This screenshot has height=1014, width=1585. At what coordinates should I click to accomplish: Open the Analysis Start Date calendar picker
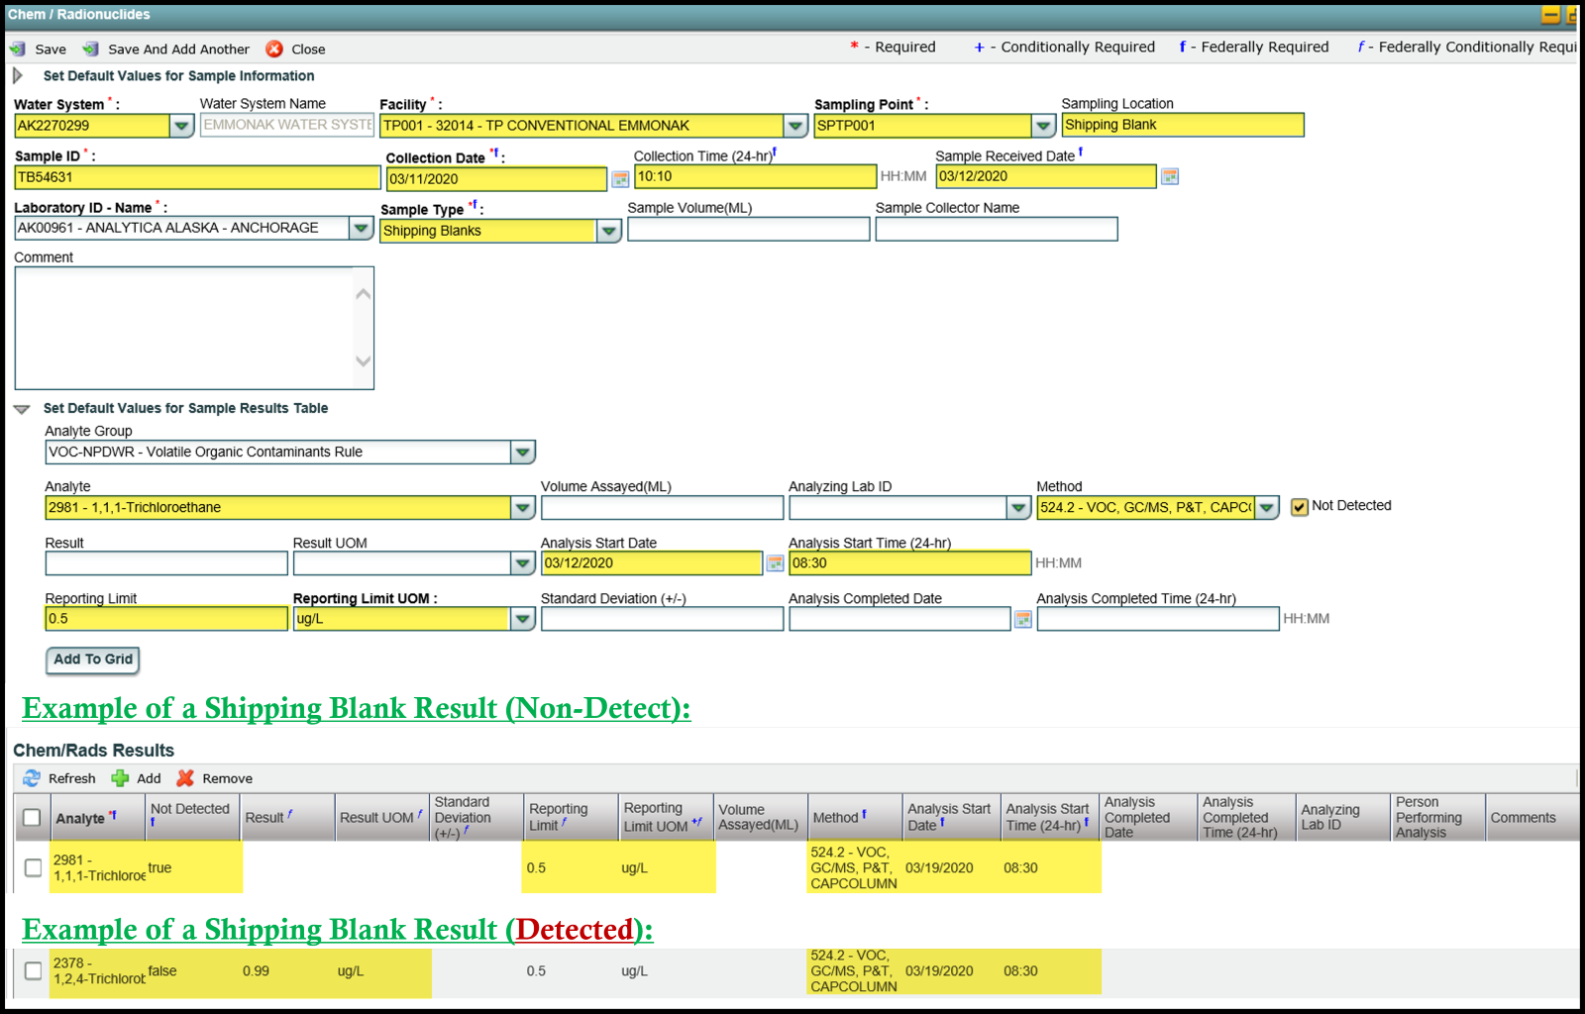point(776,563)
